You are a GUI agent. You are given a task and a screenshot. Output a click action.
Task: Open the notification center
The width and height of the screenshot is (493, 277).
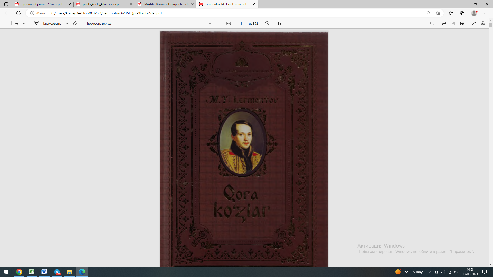point(485,272)
